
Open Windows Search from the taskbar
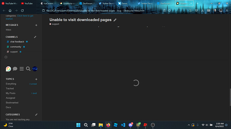pos(86,125)
